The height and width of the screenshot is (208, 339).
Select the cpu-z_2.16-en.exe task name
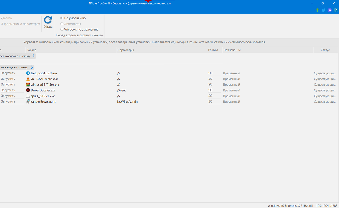[x=43, y=96]
